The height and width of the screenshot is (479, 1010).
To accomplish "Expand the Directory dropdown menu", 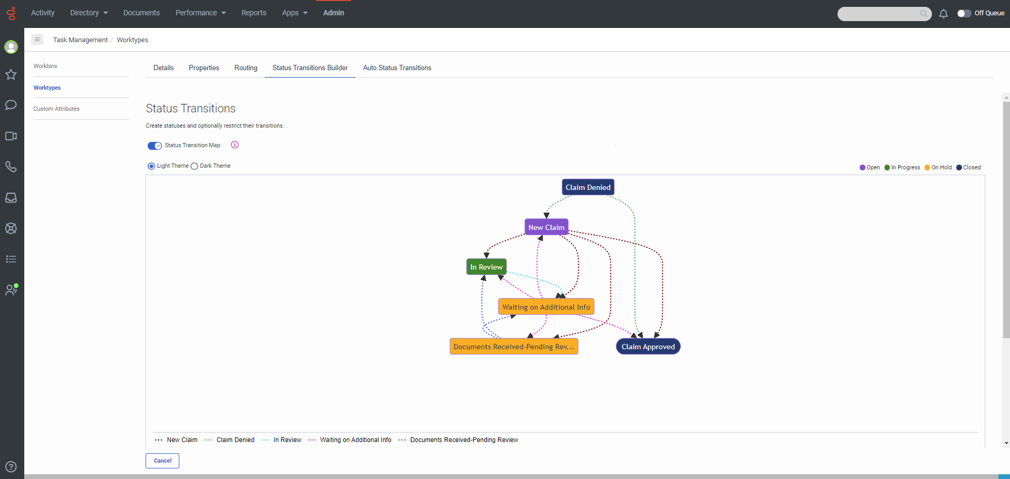I will click(89, 13).
